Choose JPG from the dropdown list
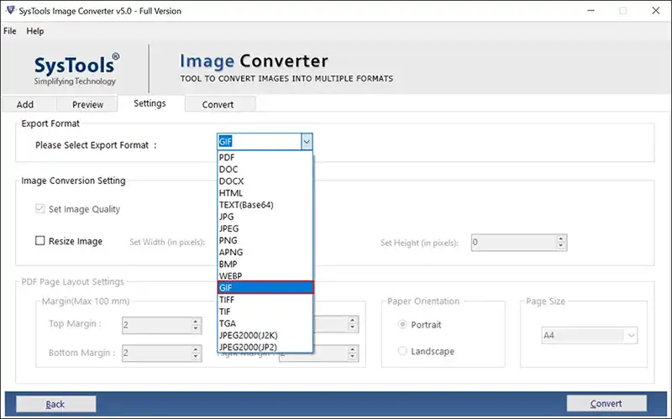Image resolution: width=672 pixels, height=419 pixels. (x=265, y=217)
